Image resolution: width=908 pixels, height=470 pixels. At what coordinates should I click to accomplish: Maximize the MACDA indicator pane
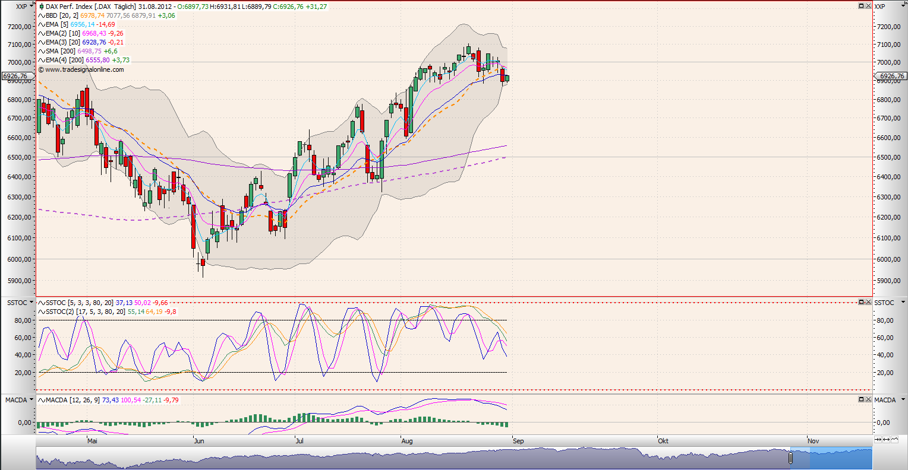(861, 399)
